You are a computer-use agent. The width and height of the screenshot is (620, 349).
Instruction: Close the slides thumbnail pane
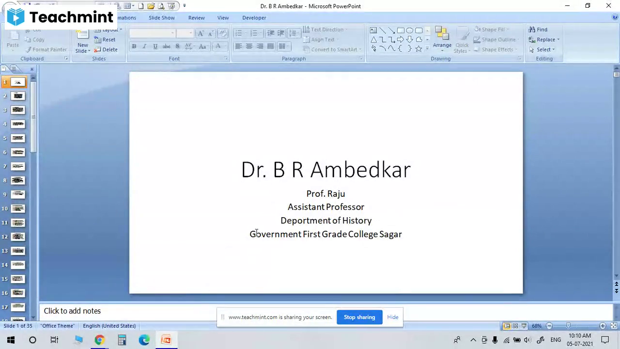tap(32, 69)
